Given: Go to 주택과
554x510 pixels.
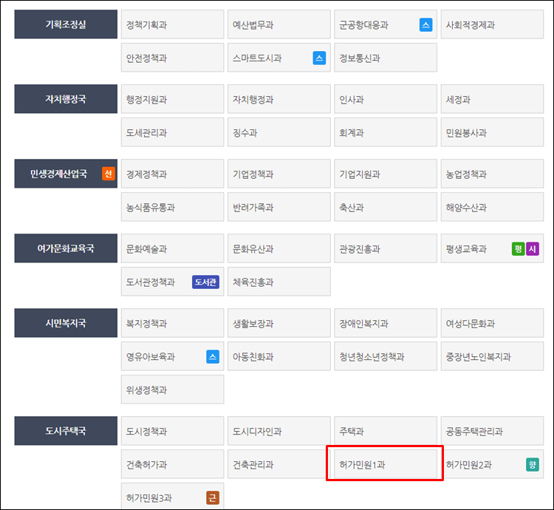Looking at the screenshot, I should point(386,430).
